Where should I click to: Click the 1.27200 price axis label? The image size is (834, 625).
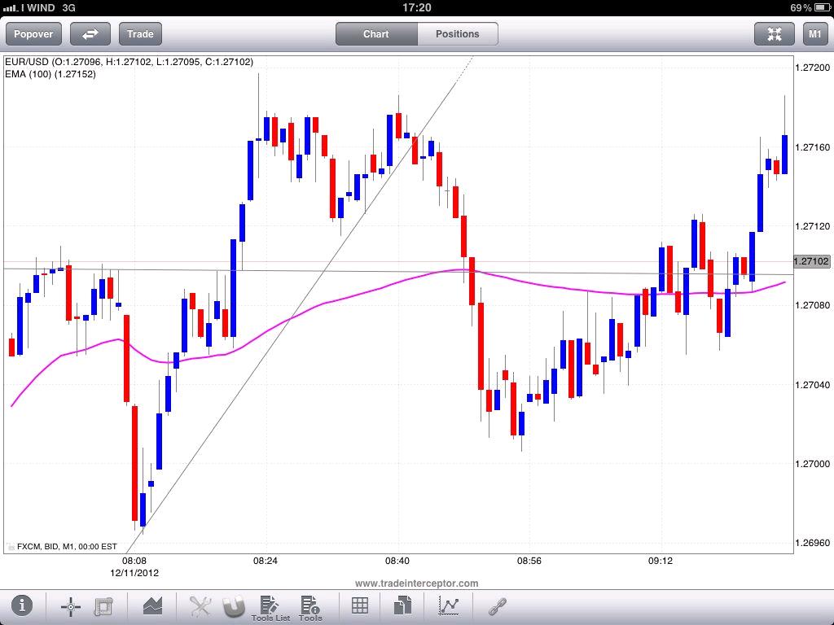tap(812, 68)
